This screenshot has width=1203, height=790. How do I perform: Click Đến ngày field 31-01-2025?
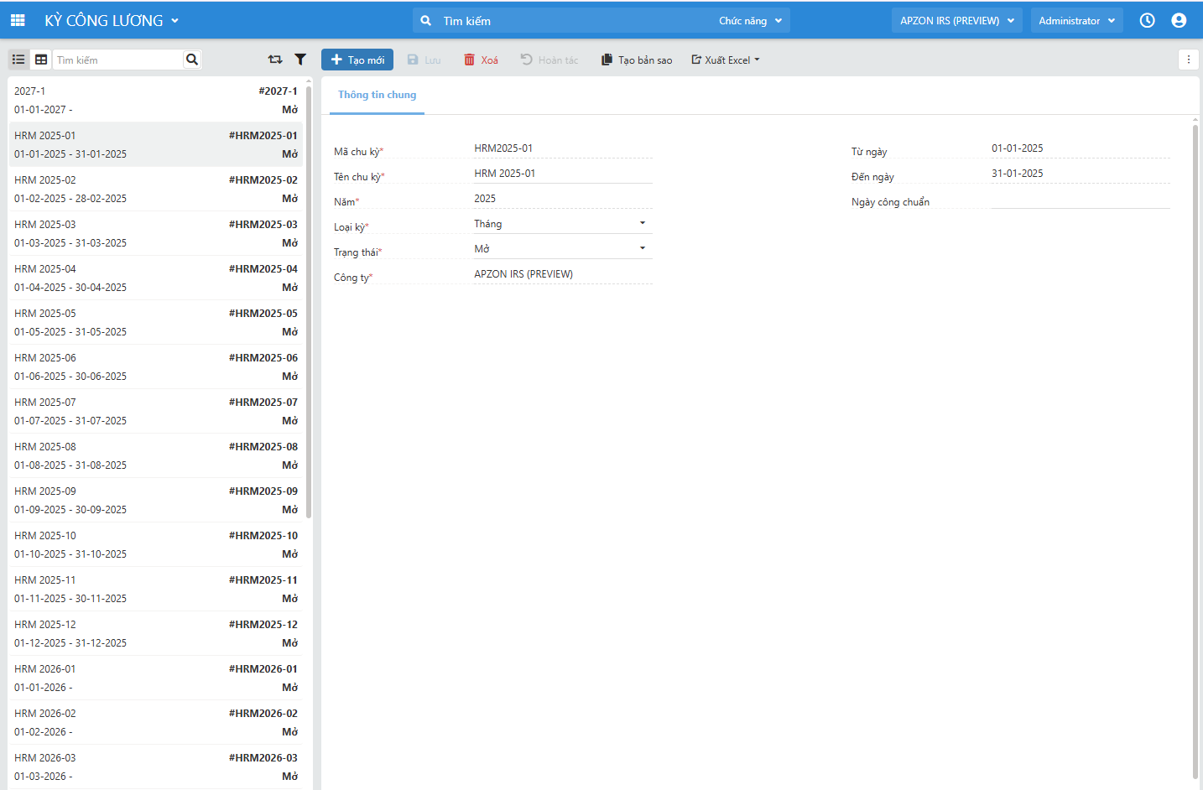[x=1080, y=174]
